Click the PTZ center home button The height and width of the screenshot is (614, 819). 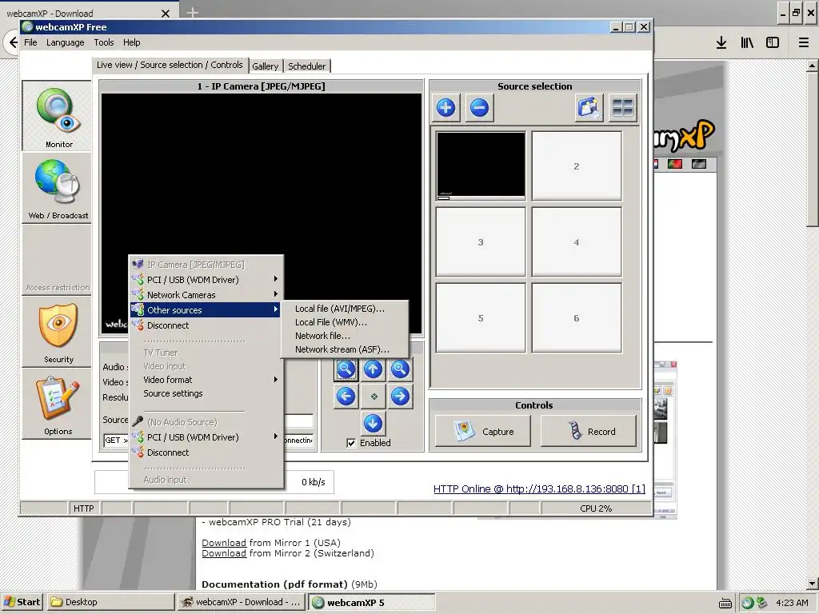click(x=373, y=397)
